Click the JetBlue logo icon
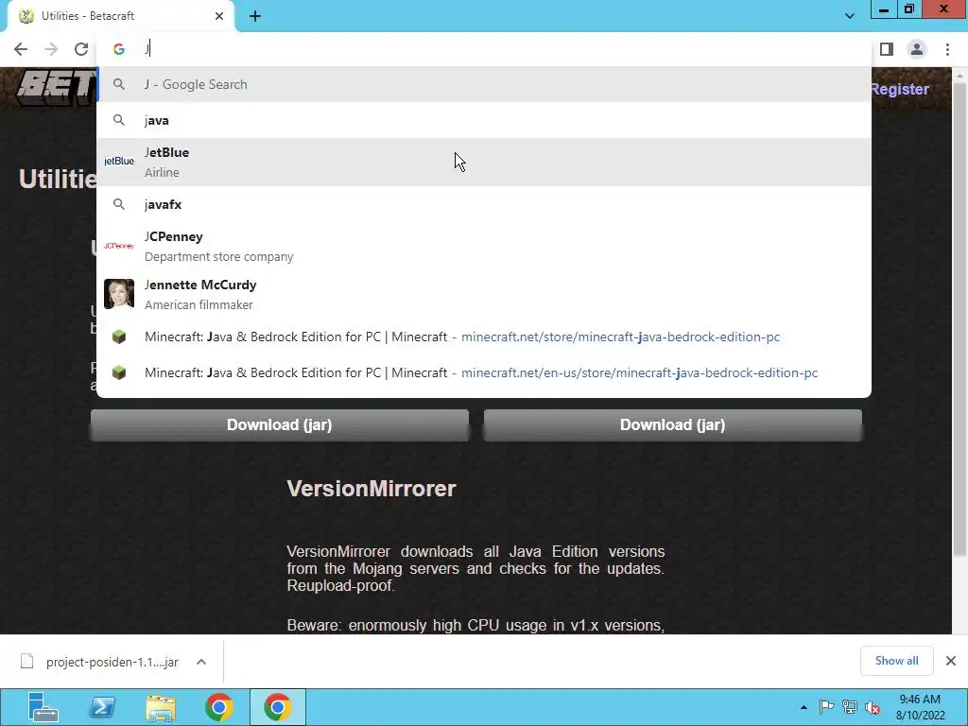 pyautogui.click(x=119, y=161)
